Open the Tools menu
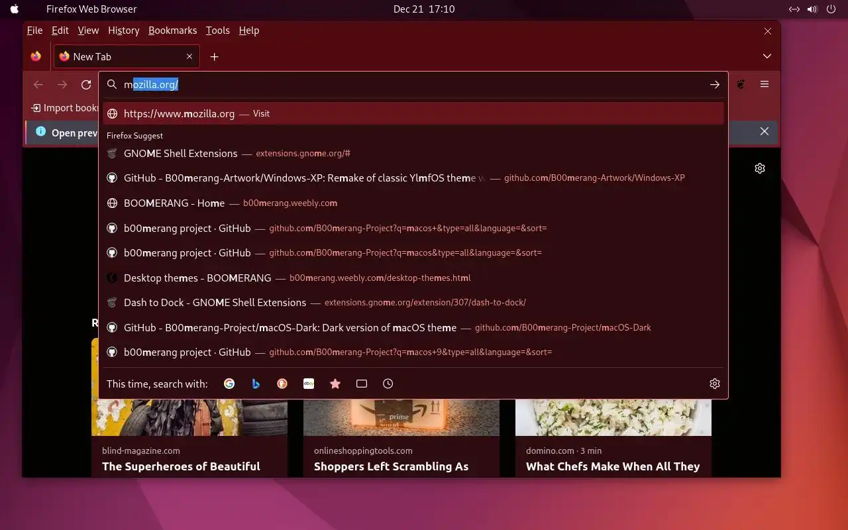This screenshot has width=848, height=530. [x=218, y=30]
